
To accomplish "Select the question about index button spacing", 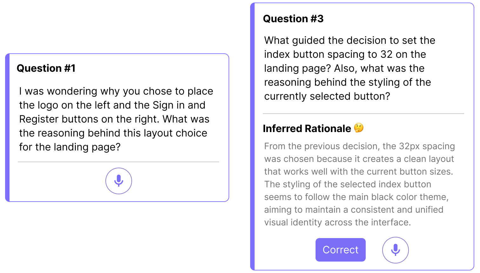I will point(349,68).
